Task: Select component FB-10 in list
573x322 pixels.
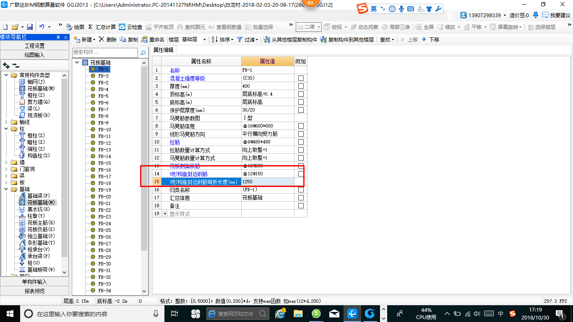Action: coord(104,130)
